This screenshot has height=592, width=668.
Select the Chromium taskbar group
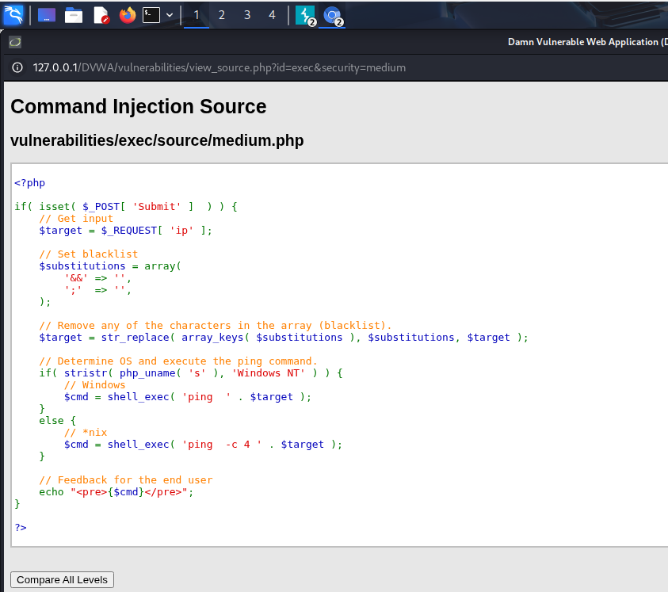332,16
